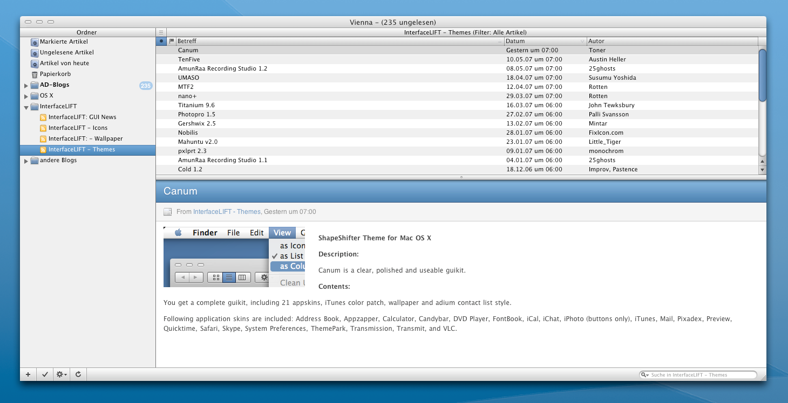
Task: Sort articles by Datum column
Action: (545, 41)
